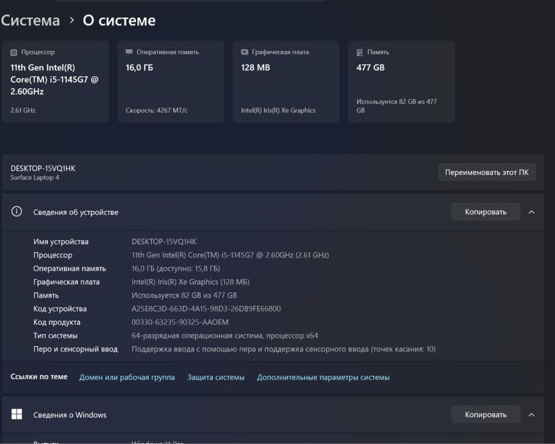Select DESKTOP-15VQ1HK value in Имя устройства row

tap(164, 242)
